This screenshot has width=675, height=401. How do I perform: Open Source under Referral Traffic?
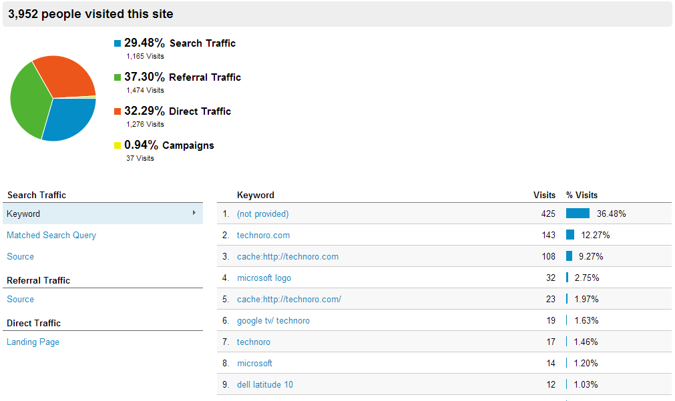[20, 300]
